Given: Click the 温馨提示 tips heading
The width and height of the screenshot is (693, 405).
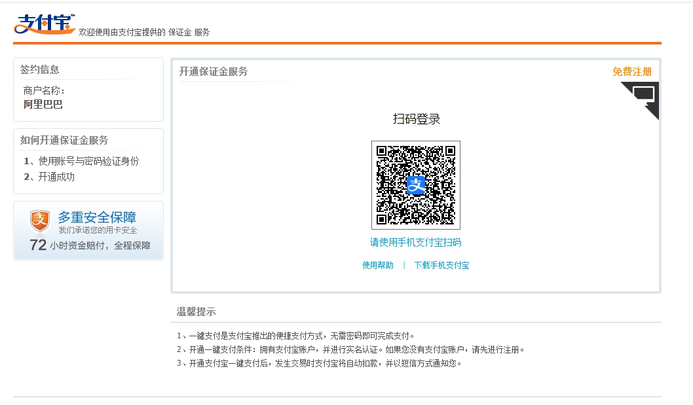Looking at the screenshot, I should point(196,311).
